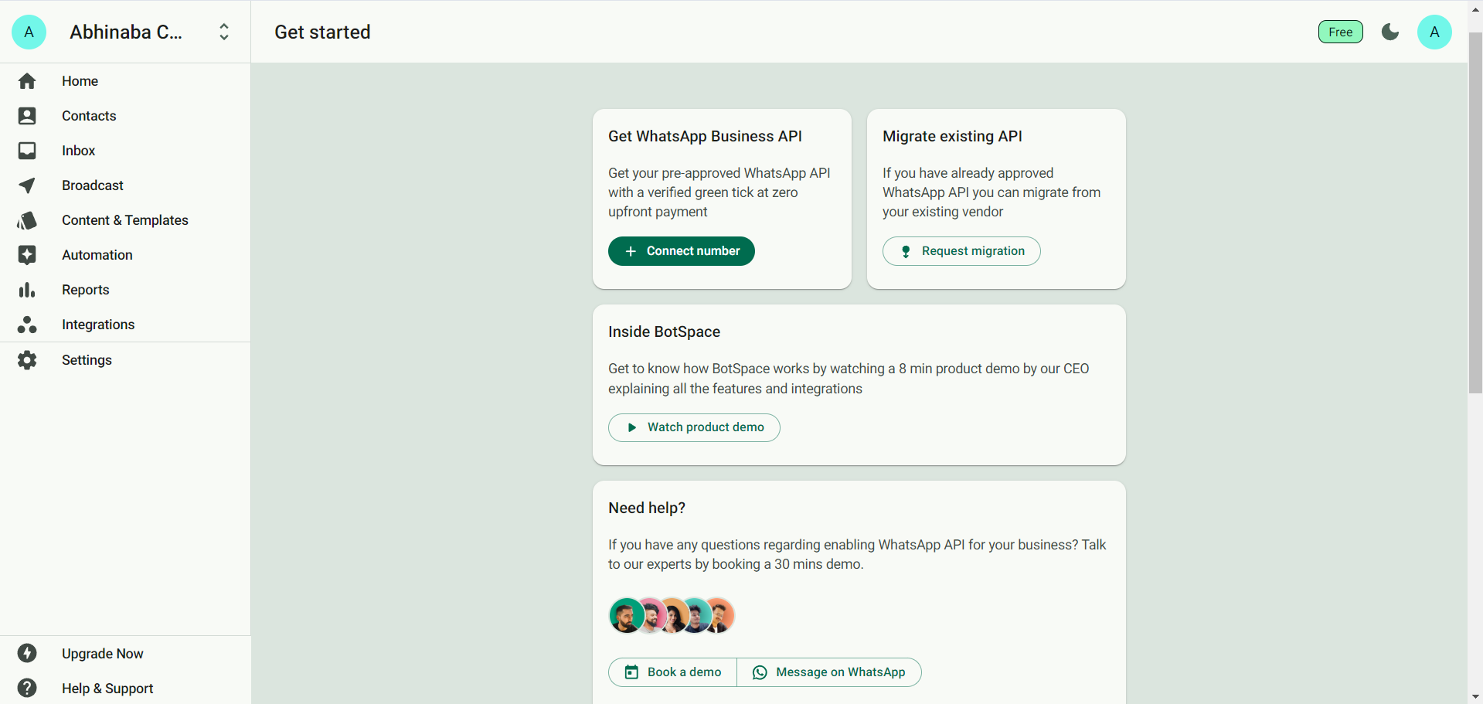Viewport: 1483px width, 704px height.
Task: Click the Settings gear icon
Action: click(x=27, y=360)
